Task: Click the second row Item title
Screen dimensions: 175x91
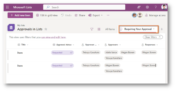Action: click(20, 66)
